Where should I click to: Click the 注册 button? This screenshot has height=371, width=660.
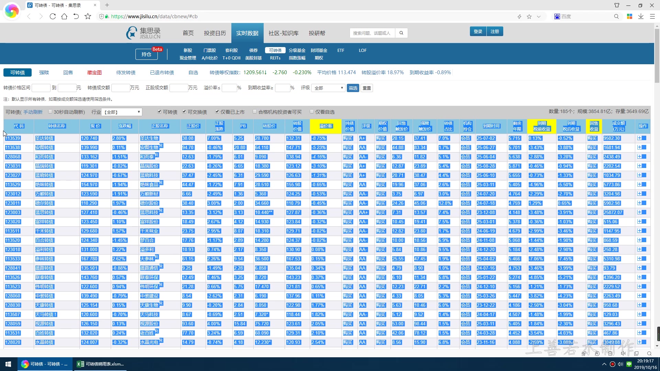pyautogui.click(x=495, y=31)
